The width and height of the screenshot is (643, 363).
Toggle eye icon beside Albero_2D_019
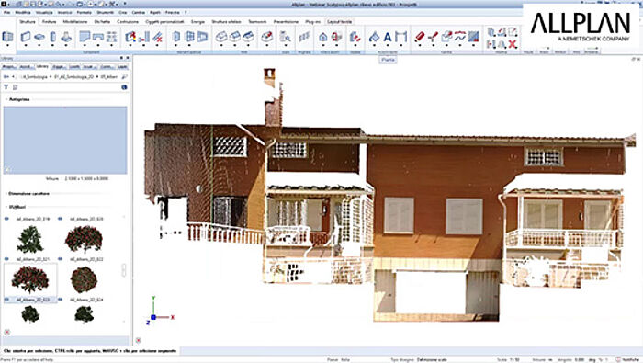6,219
